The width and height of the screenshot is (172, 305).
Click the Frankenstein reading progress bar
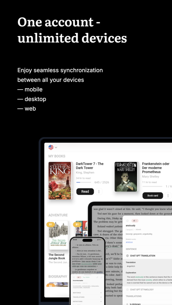click(x=152, y=186)
